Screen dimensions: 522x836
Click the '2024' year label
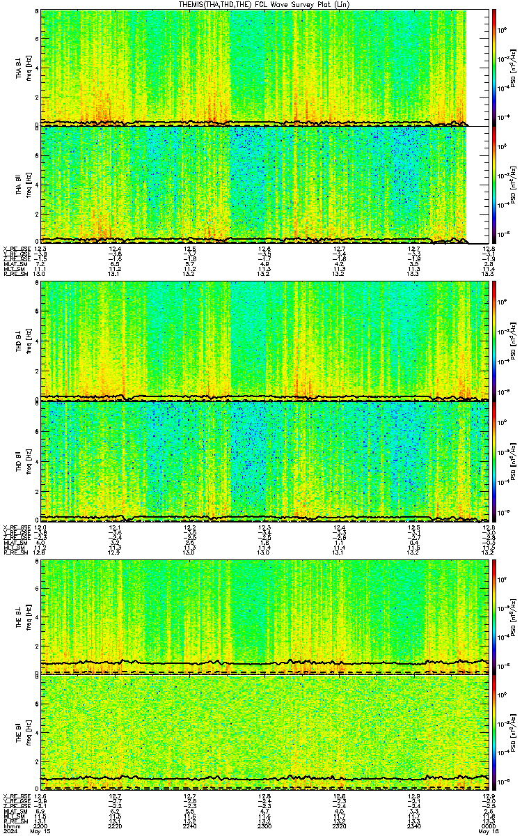coord(10,830)
